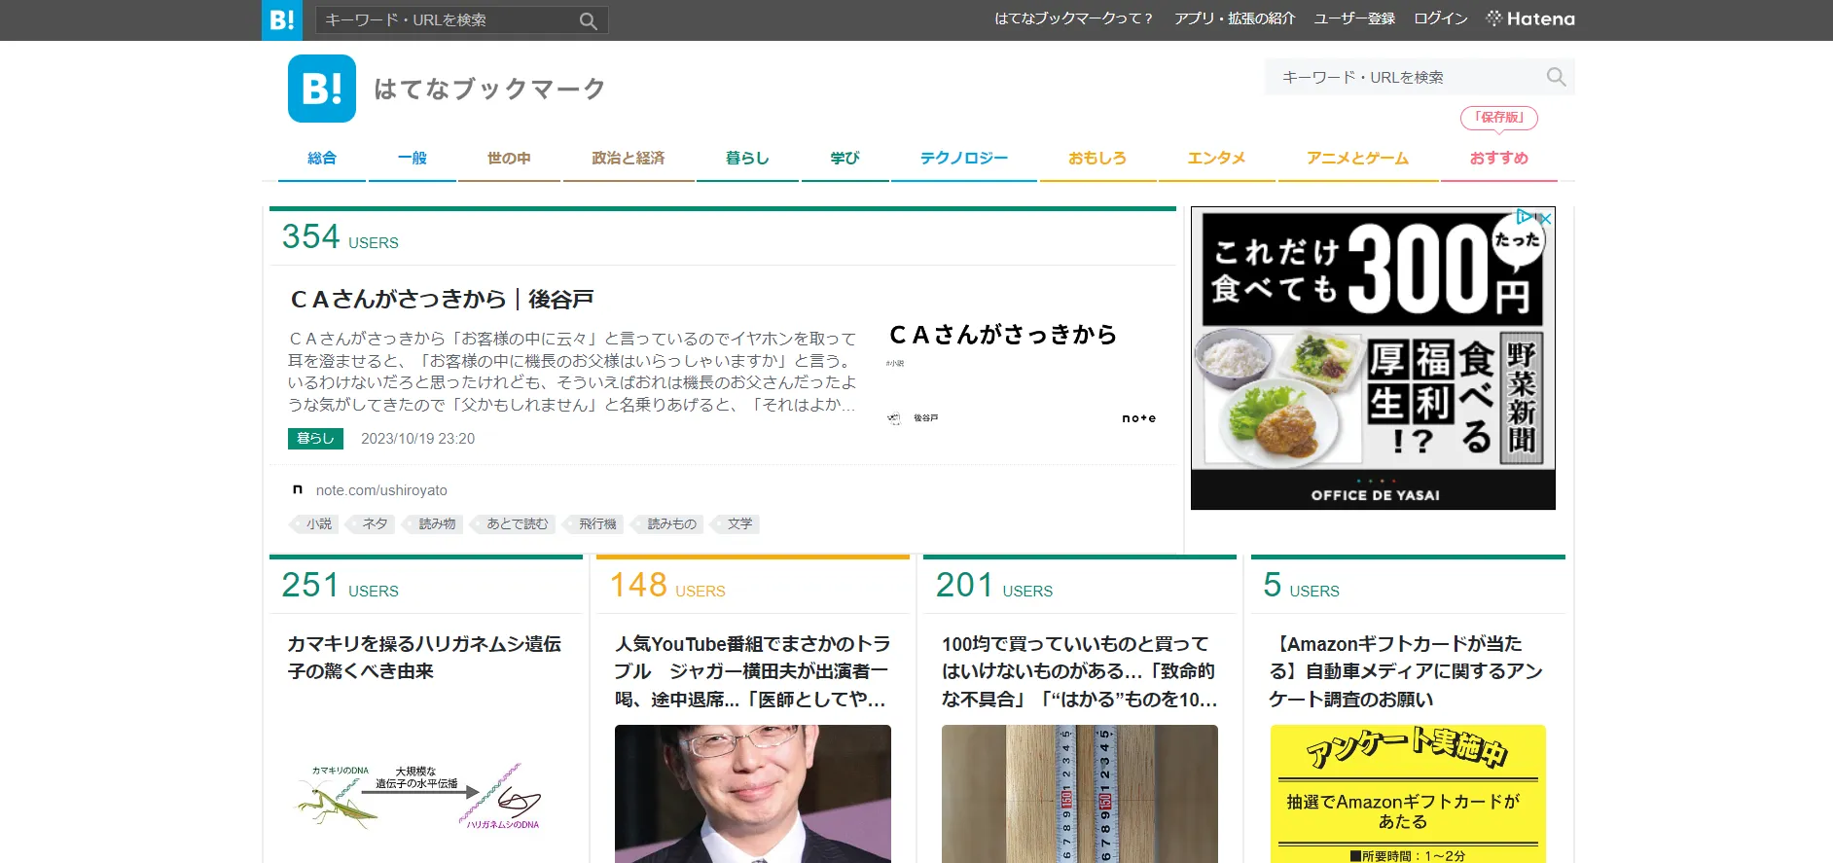Click the mantis DNA diagram thumbnail
This screenshot has height=863, width=1833.
click(425, 794)
